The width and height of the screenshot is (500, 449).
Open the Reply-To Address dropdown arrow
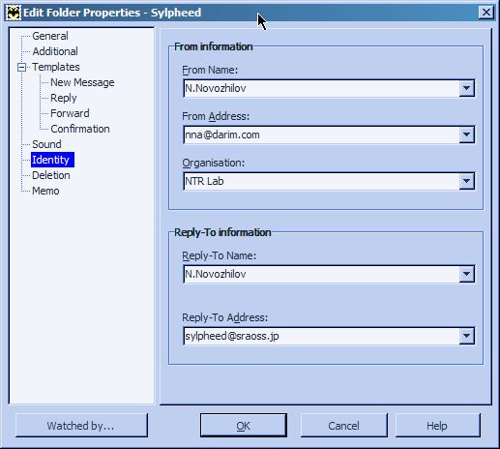466,336
